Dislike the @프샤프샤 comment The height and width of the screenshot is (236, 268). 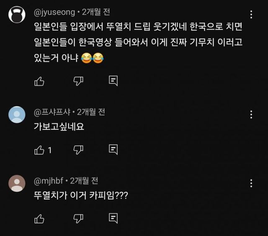(x=78, y=149)
